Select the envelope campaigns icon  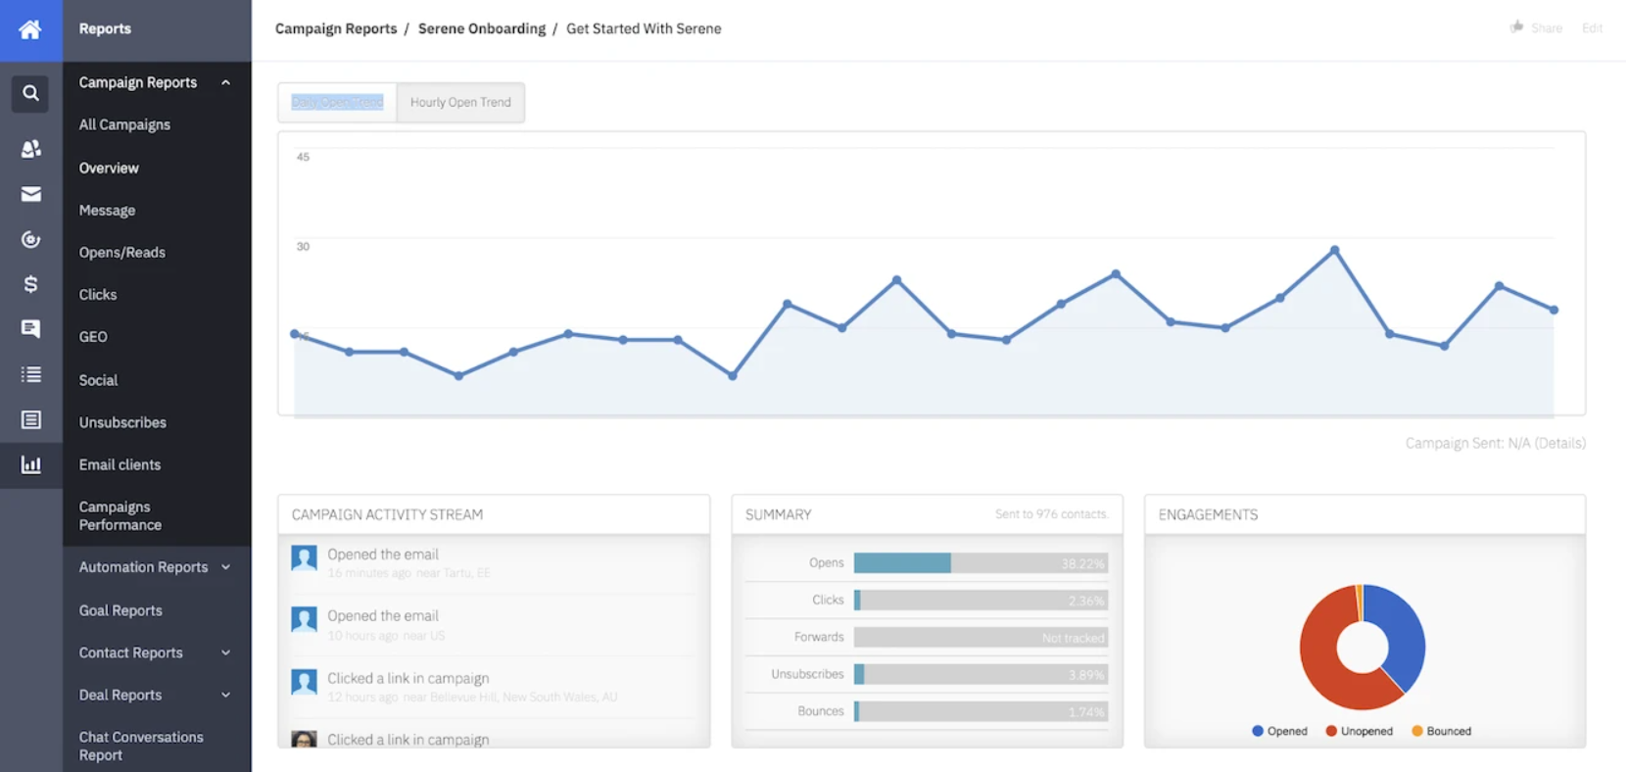tap(30, 194)
